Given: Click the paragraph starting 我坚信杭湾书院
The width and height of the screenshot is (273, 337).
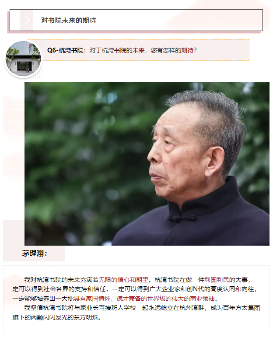Looking at the screenshot, I should pos(136,313).
